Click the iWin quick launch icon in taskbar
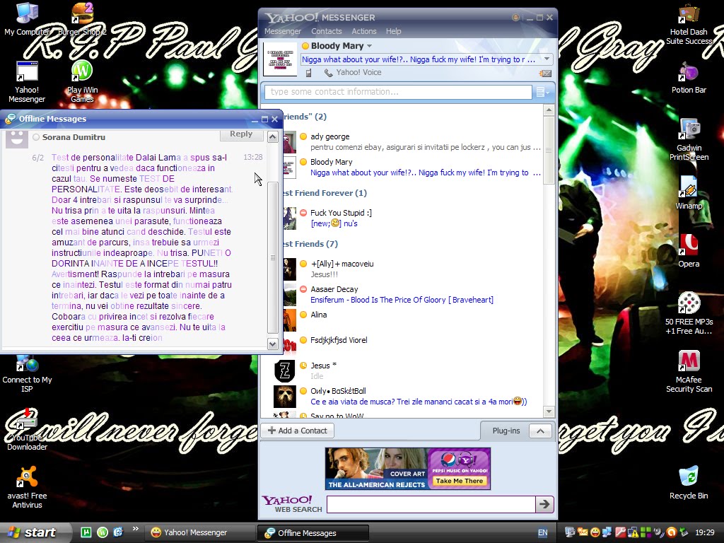The height and width of the screenshot is (543, 724). coord(103,532)
